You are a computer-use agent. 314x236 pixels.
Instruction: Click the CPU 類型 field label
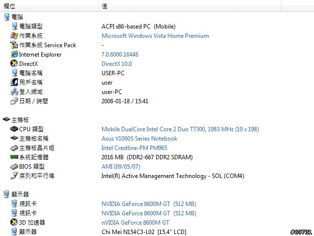(31, 129)
